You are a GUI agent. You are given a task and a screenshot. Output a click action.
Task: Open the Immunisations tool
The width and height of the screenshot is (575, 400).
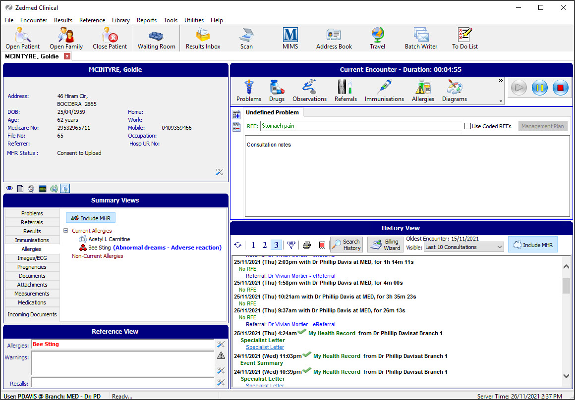pyautogui.click(x=384, y=90)
